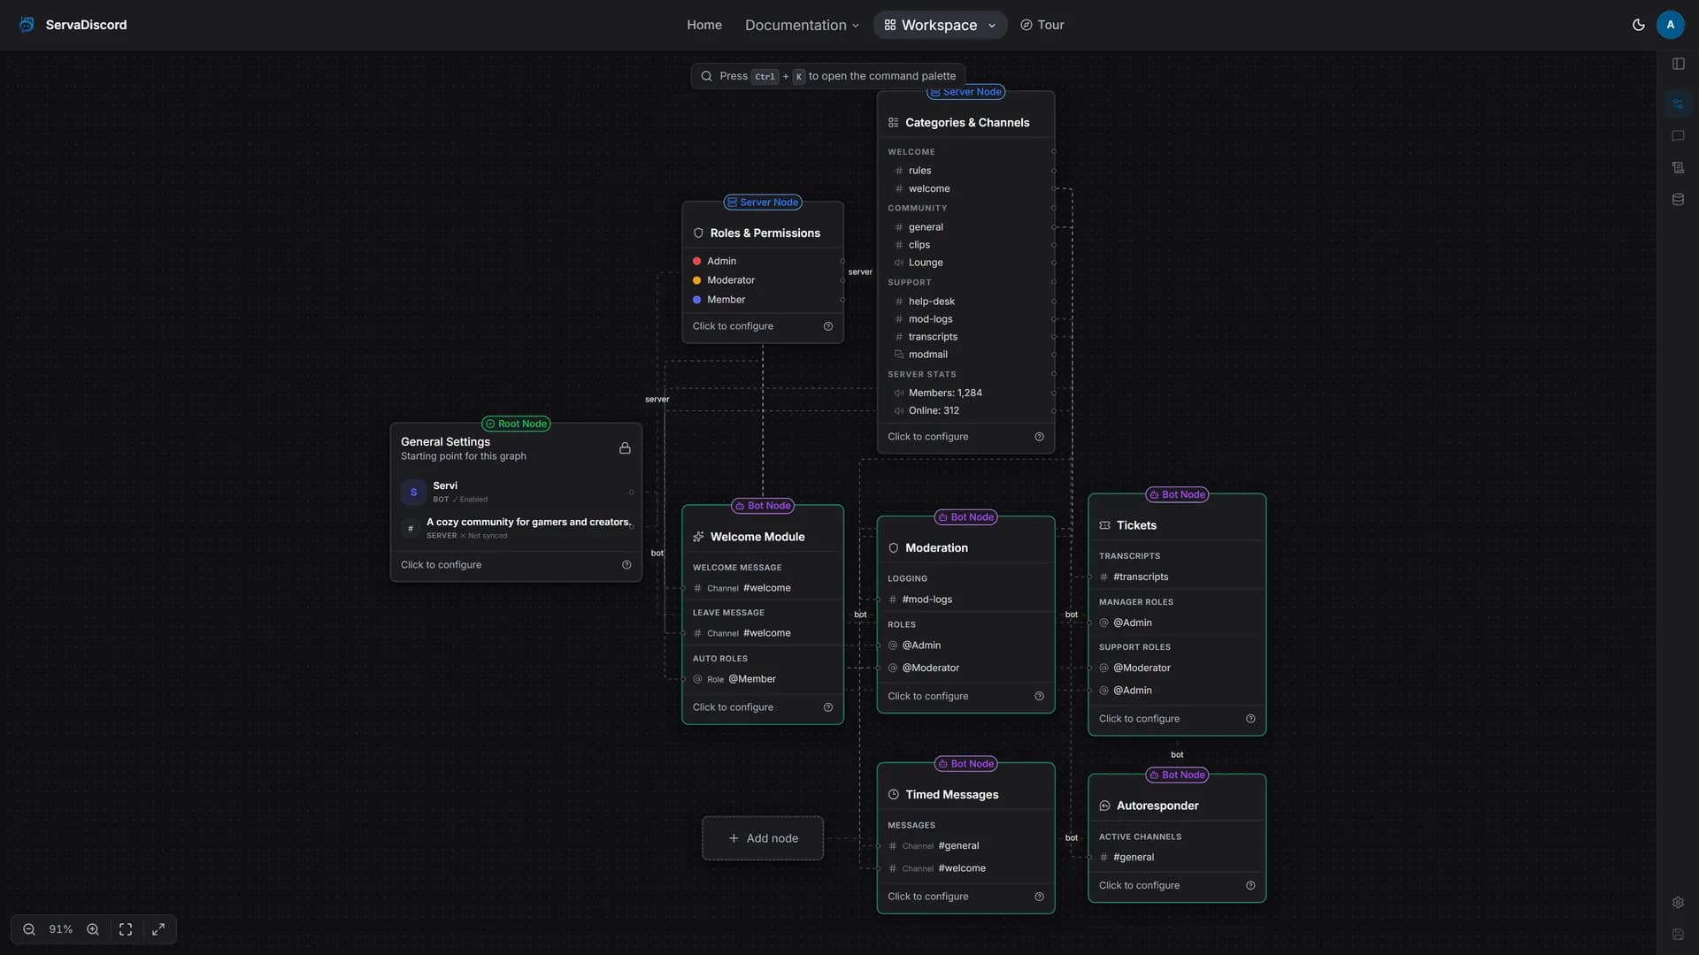Click the clips channel row
The width and height of the screenshot is (1699, 955).
coord(965,245)
